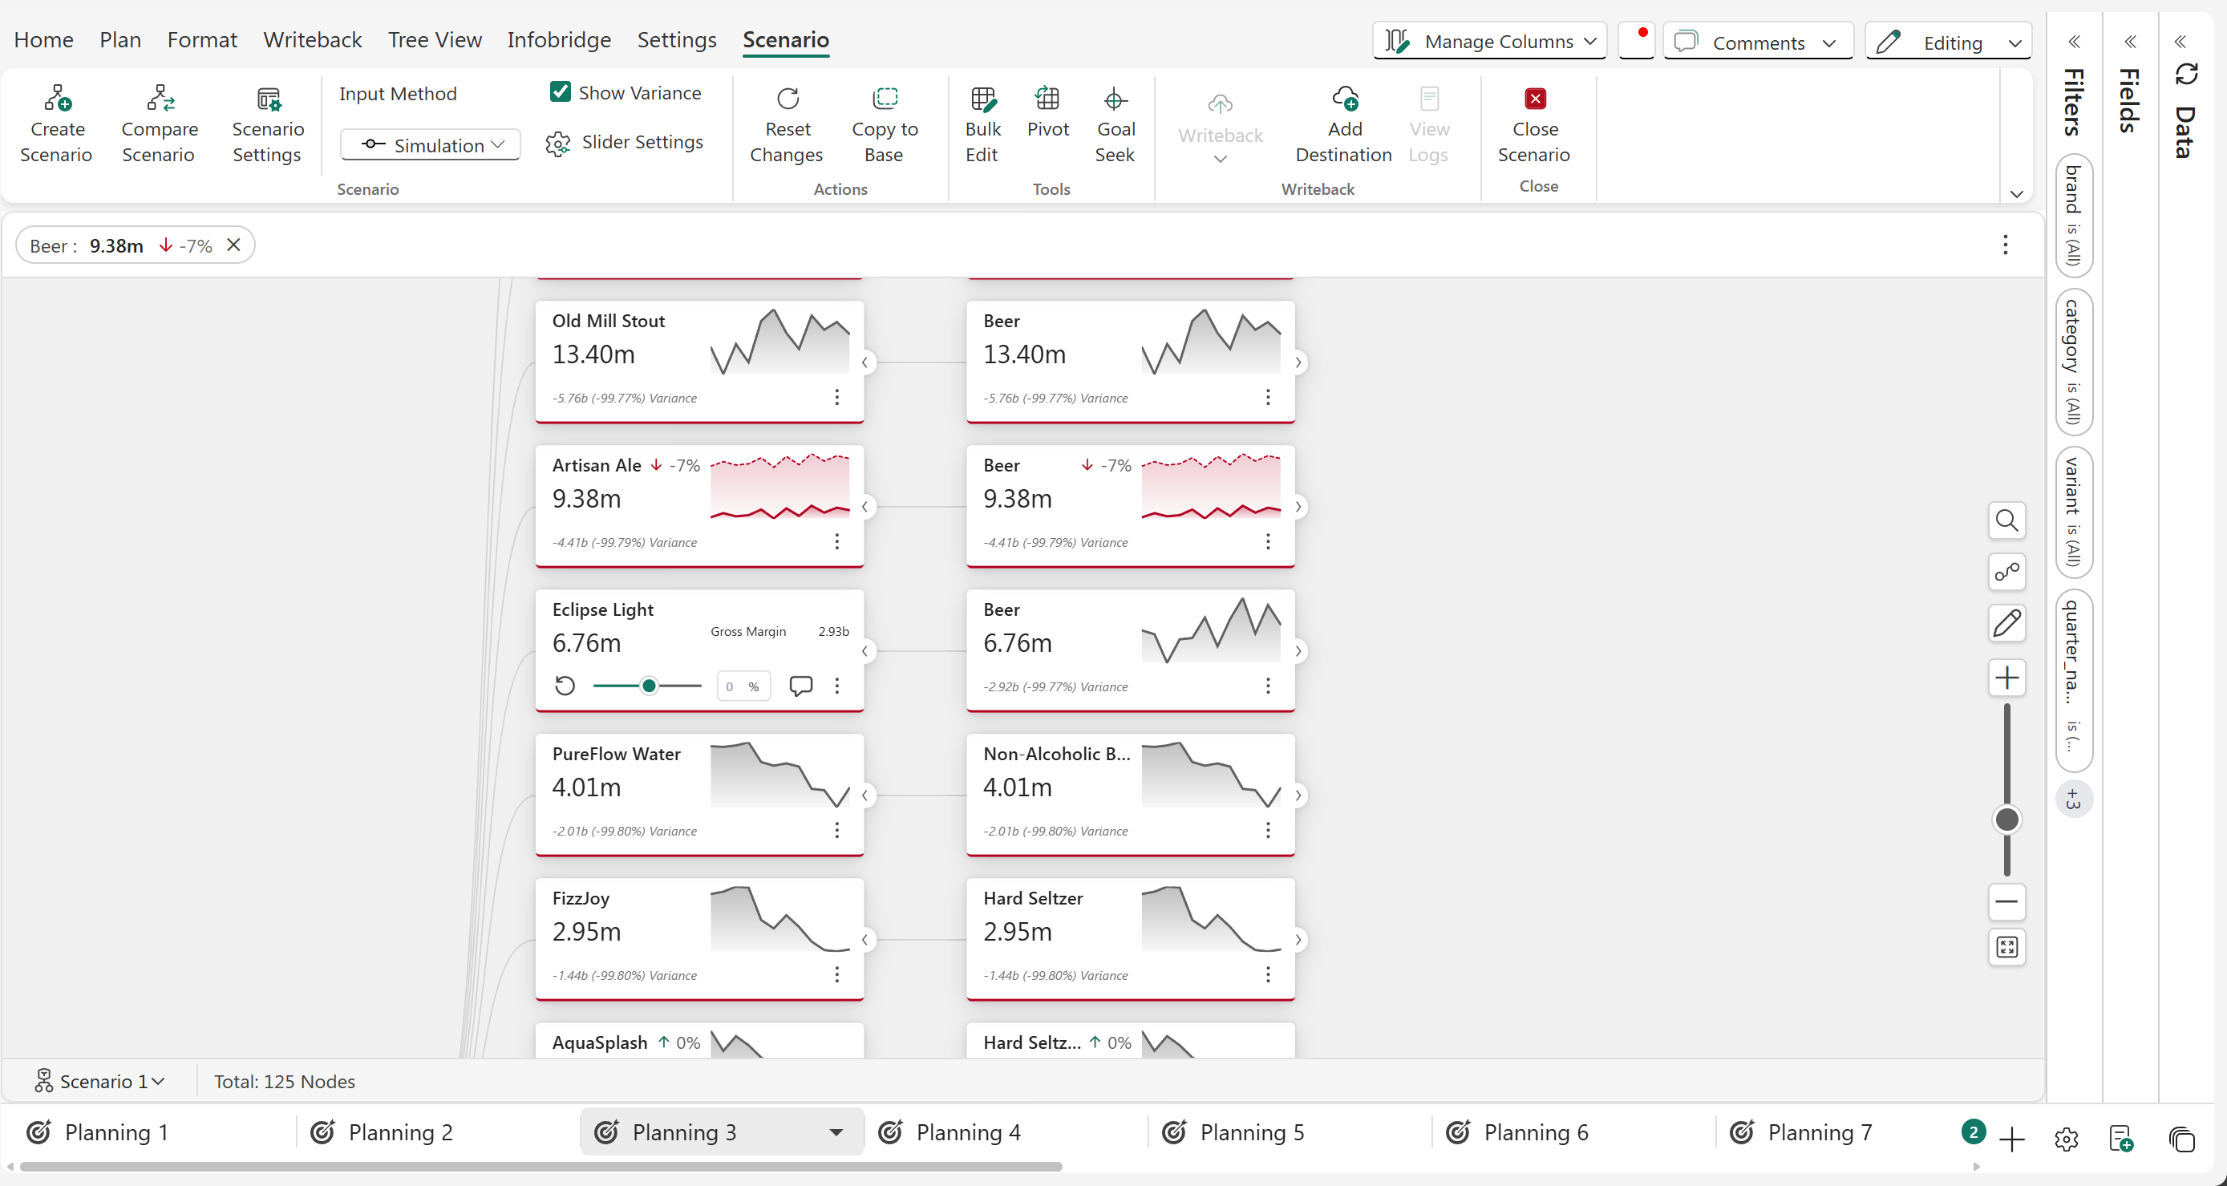
Task: Click Add Destination icon
Action: pos(1344,99)
